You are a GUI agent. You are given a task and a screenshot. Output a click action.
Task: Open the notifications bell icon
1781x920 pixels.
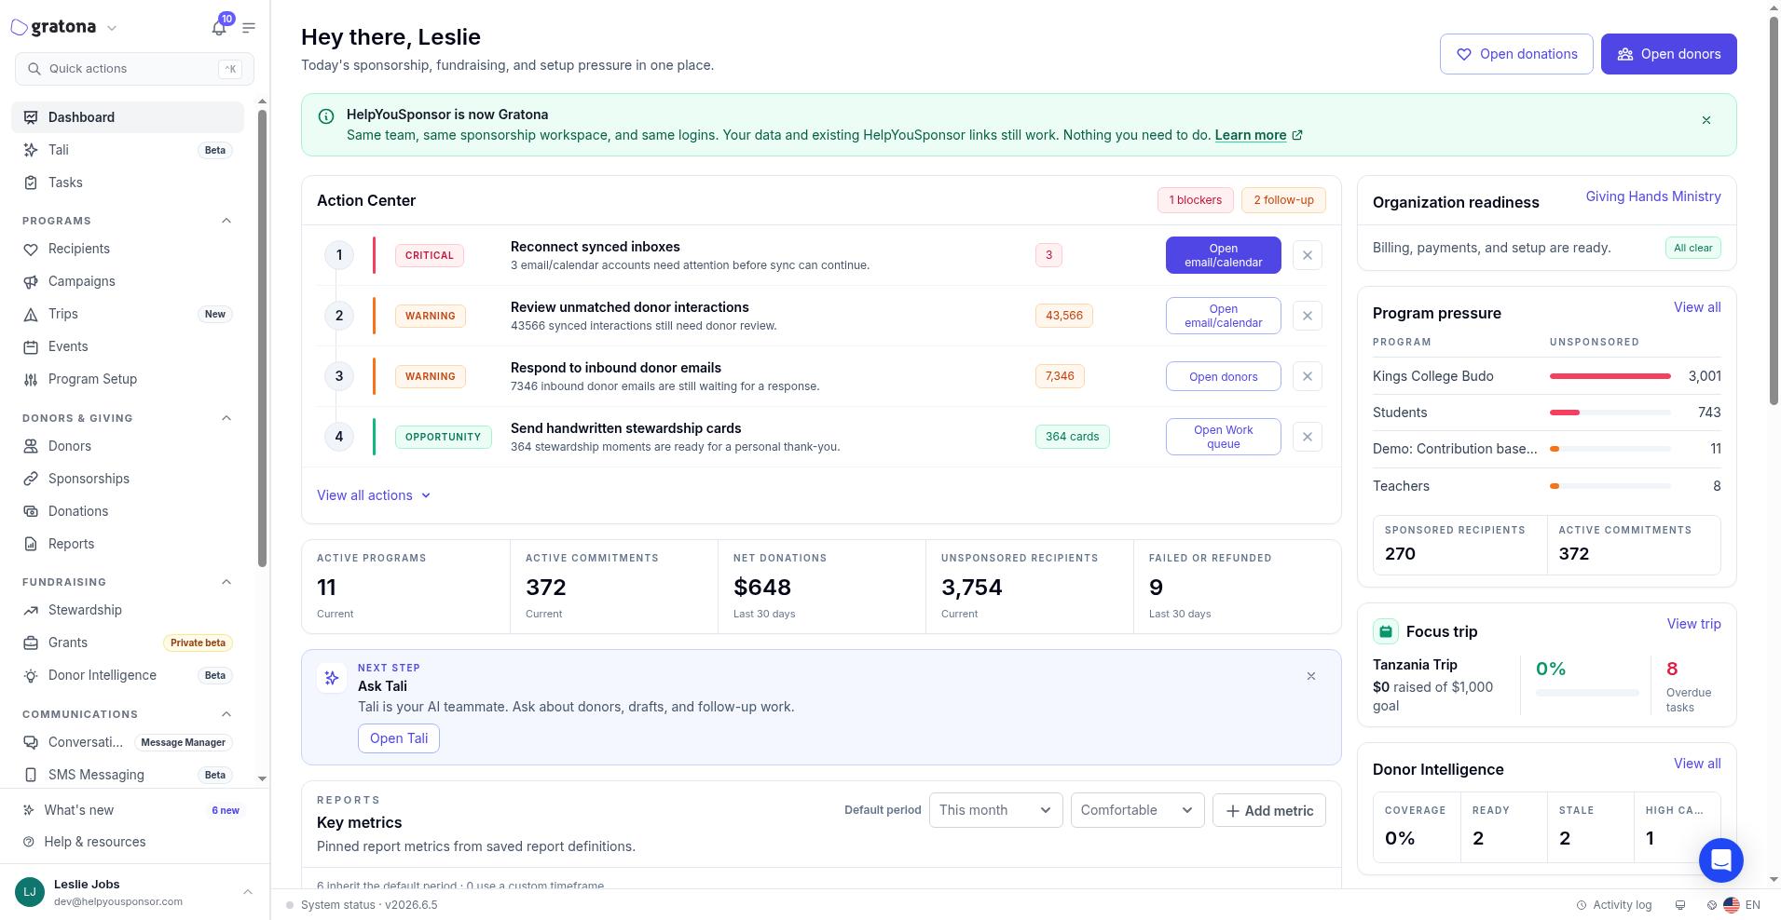tap(219, 28)
